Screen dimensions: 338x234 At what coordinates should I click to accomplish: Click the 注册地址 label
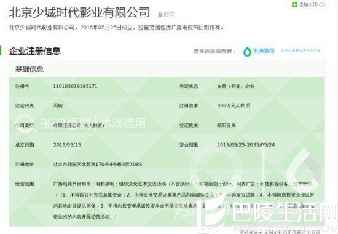pos(25,165)
